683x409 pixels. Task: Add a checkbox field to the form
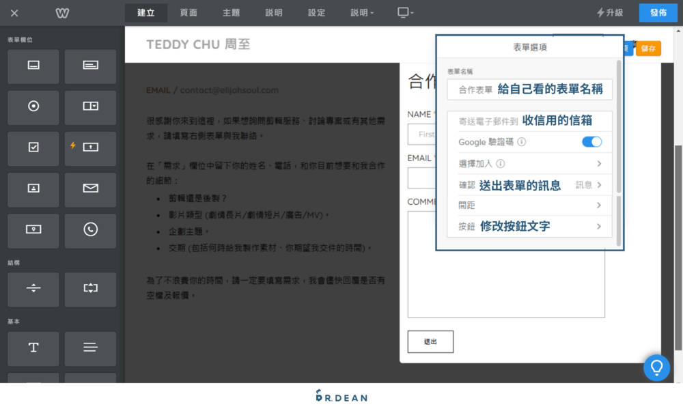[x=33, y=148]
